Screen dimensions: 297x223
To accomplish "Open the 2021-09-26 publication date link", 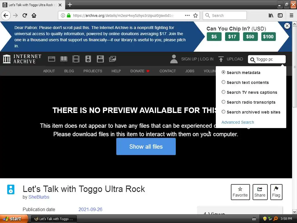I will (x=90, y=209).
